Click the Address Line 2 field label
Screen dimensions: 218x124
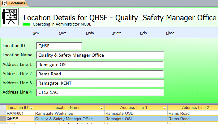(17, 74)
